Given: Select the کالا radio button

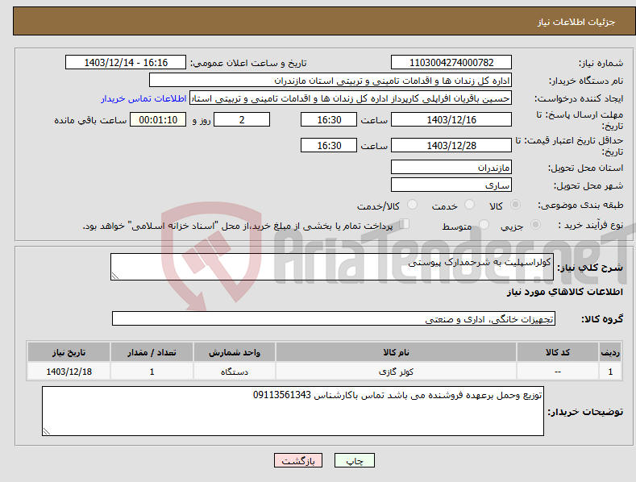Looking at the screenshot, I should (516, 205).
